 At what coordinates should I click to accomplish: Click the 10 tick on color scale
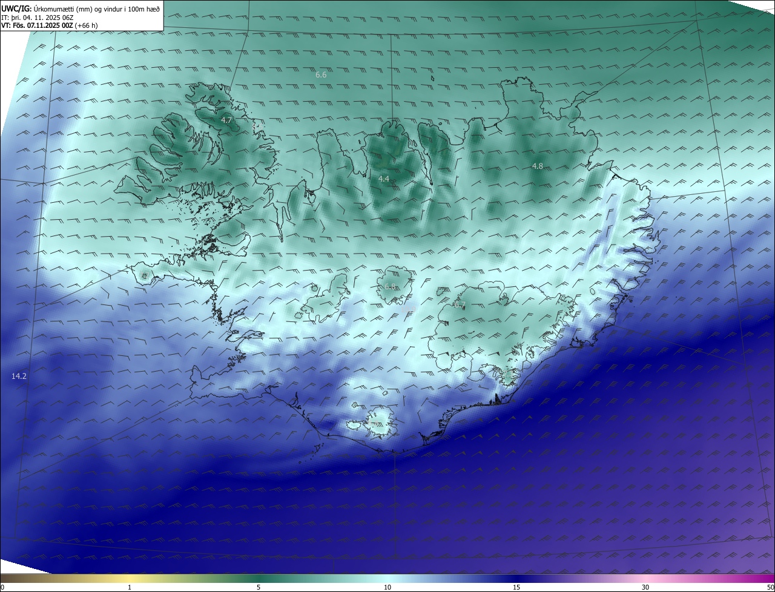pos(387,587)
